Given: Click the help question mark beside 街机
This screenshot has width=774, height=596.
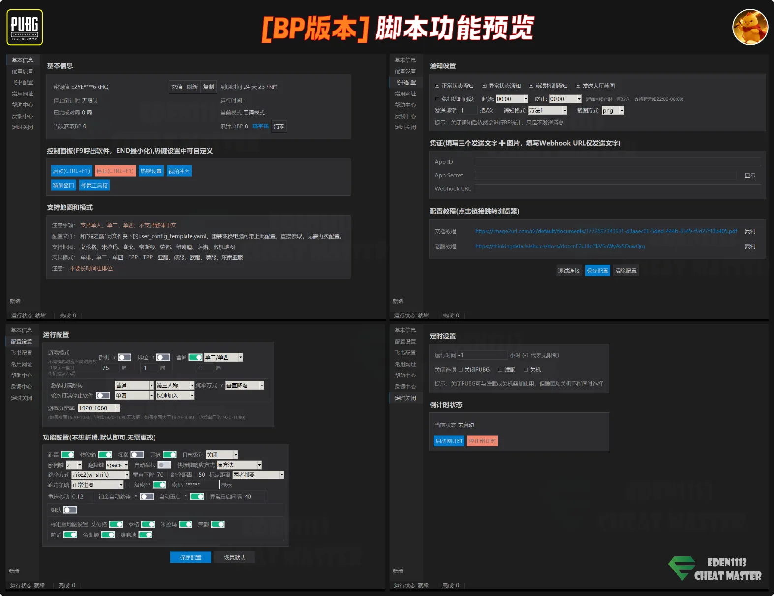Looking at the screenshot, I should pos(114,358).
